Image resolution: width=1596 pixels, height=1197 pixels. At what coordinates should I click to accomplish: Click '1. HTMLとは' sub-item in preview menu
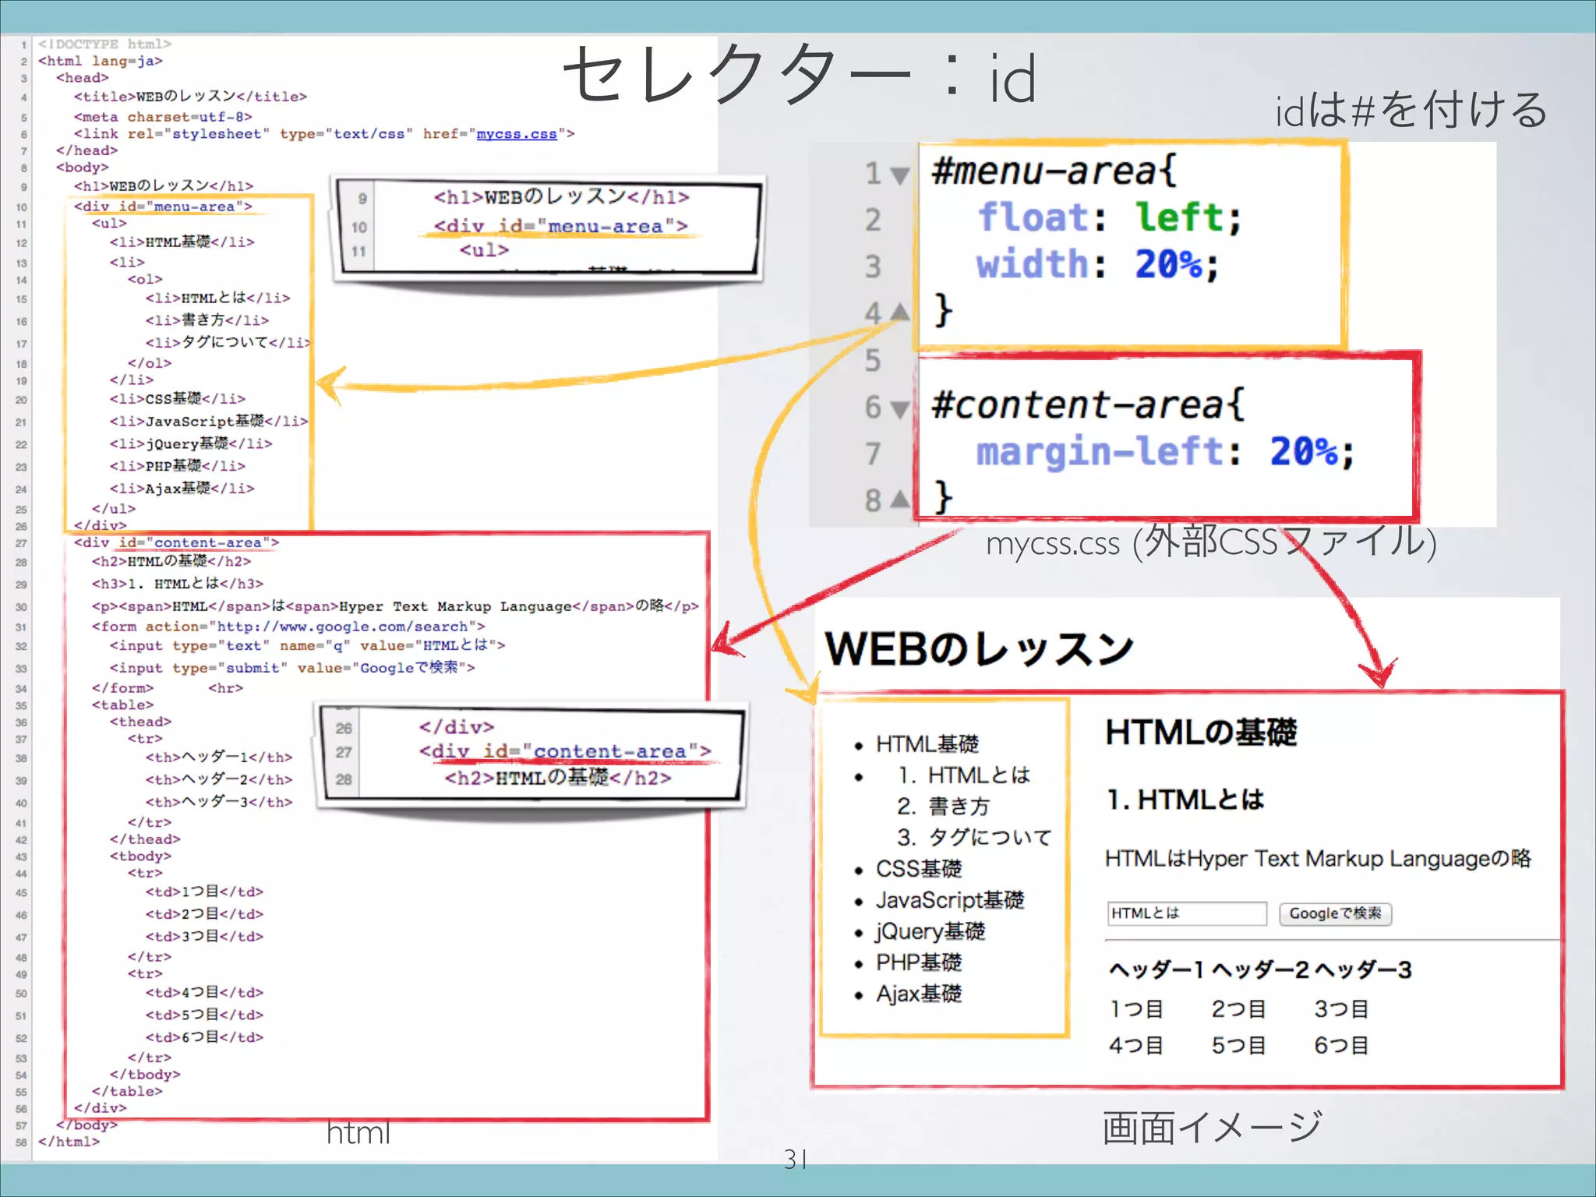click(x=964, y=775)
